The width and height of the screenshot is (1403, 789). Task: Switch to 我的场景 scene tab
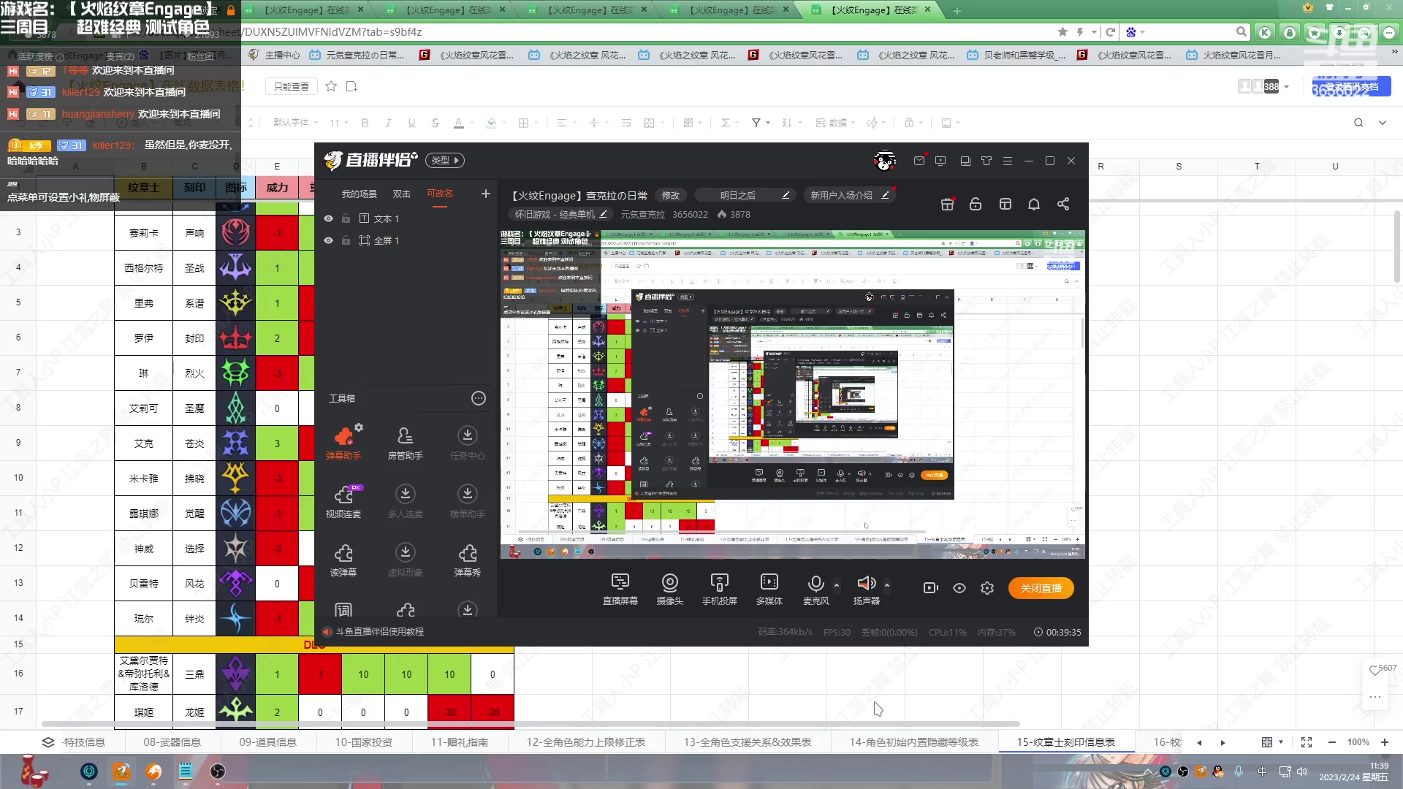(359, 194)
